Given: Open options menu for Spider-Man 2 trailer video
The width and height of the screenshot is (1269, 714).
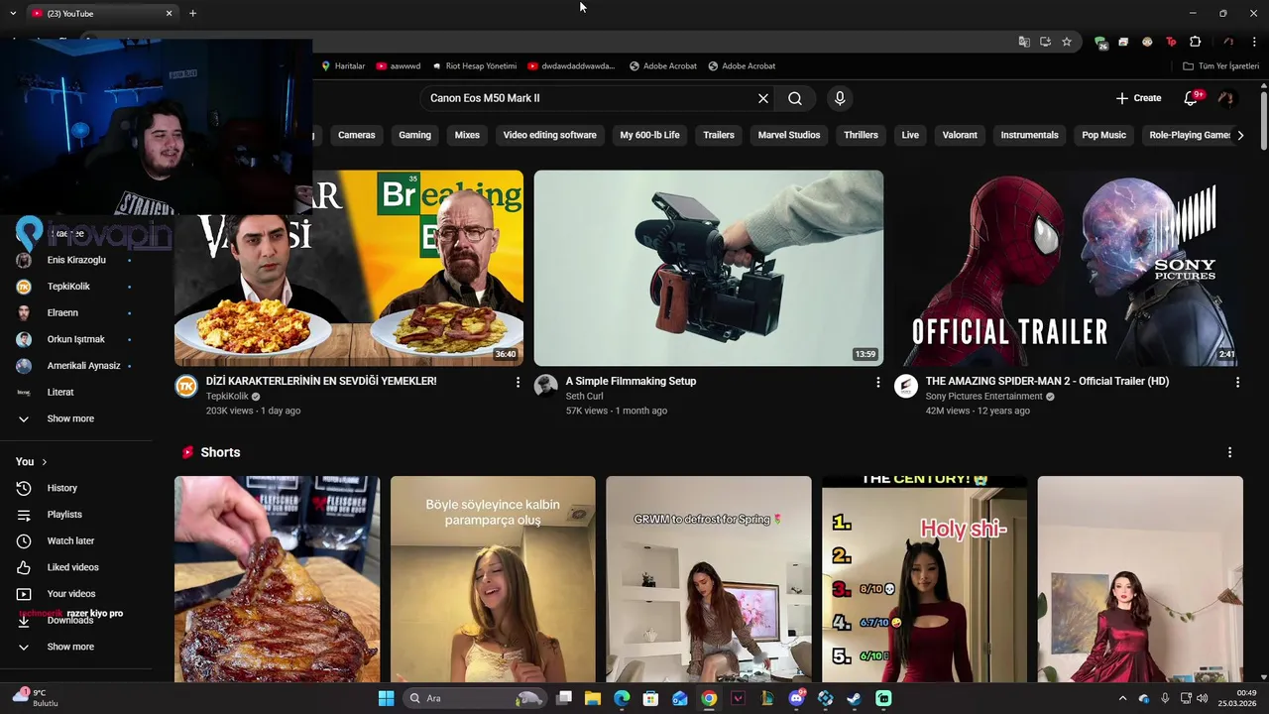Looking at the screenshot, I should click(1237, 382).
